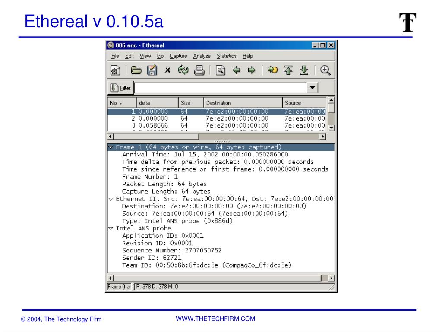The height and width of the screenshot is (332, 442).
Task: Save capture using the floppy disk icon
Action: coord(152,70)
